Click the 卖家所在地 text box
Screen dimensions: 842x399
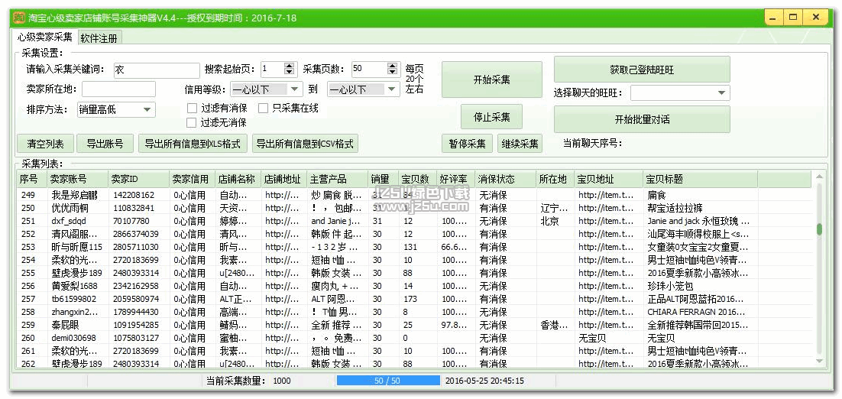[x=118, y=89]
